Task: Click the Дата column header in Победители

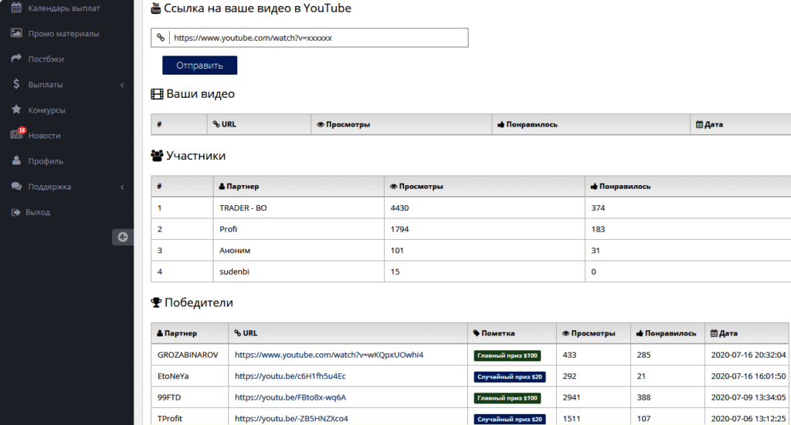Action: [x=728, y=333]
